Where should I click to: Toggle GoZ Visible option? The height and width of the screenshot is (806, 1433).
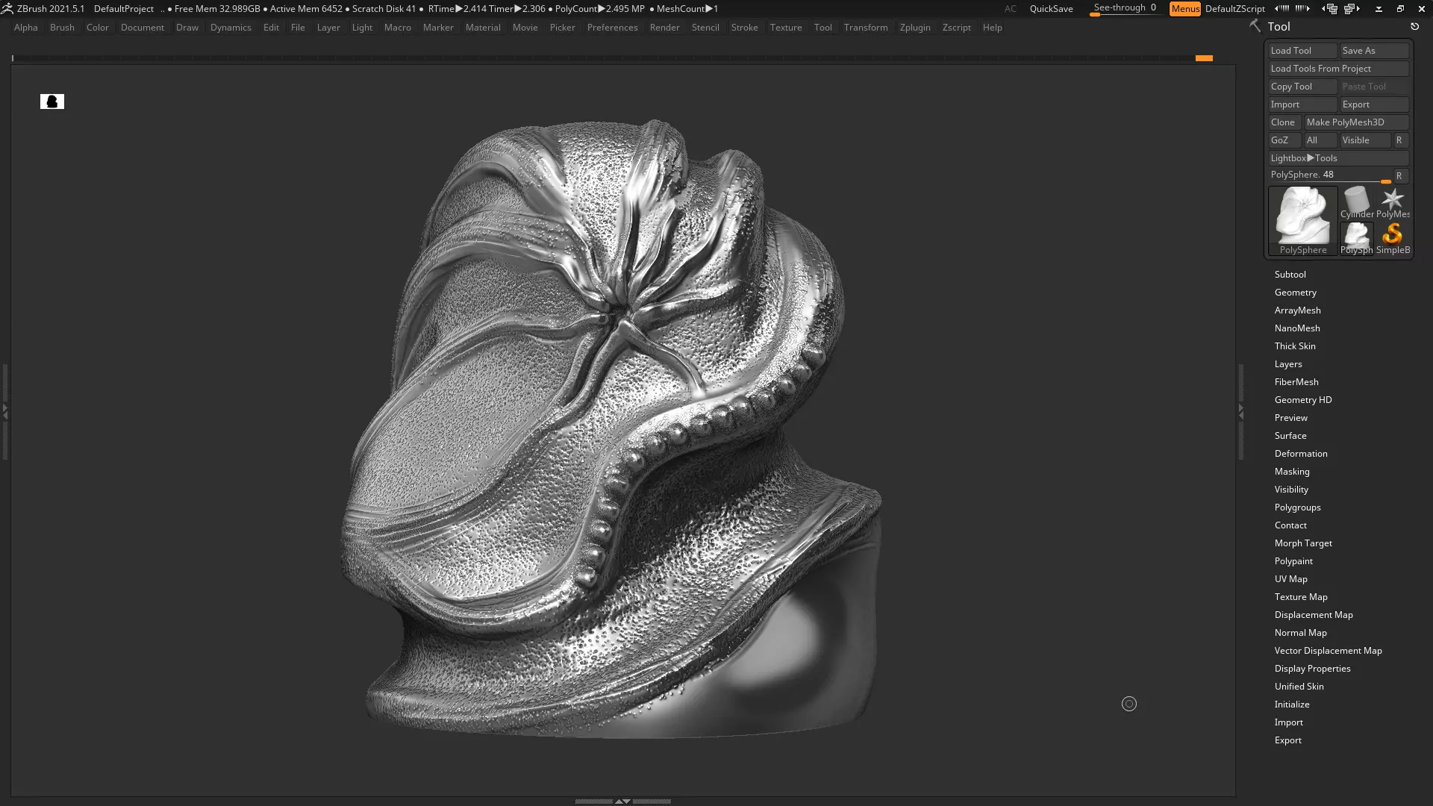[x=1365, y=140]
